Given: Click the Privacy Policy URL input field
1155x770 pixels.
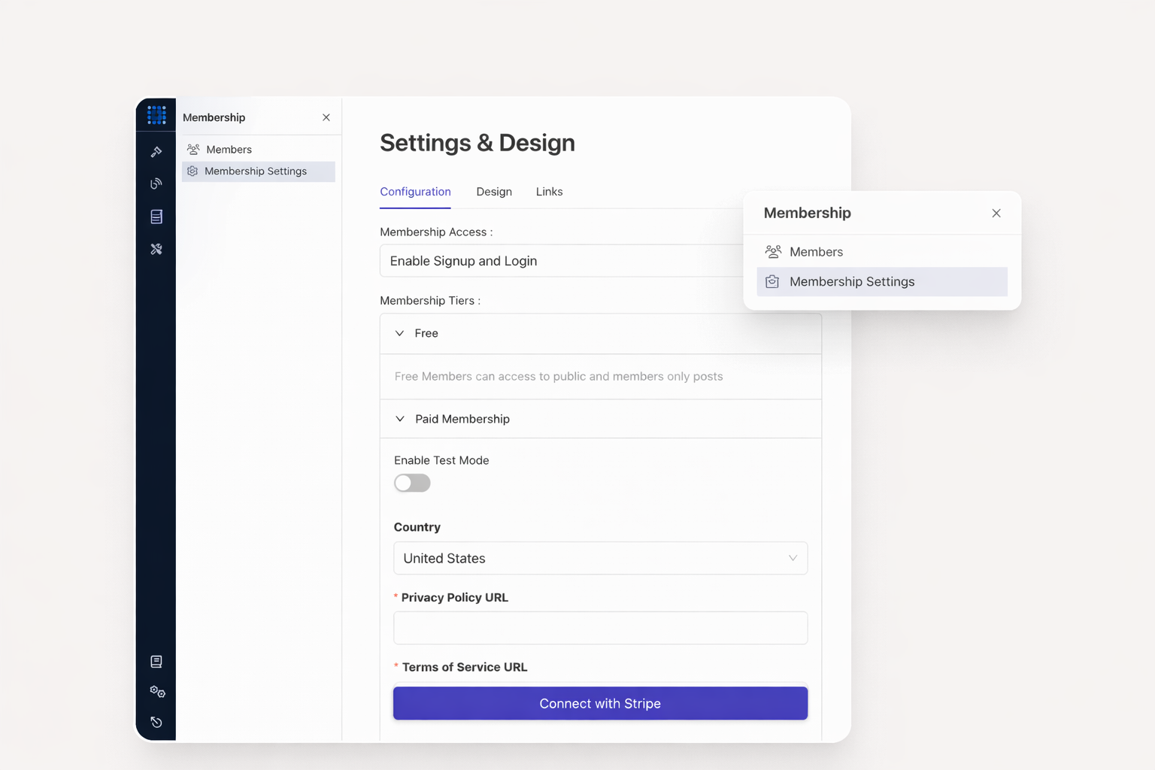Looking at the screenshot, I should pyautogui.click(x=600, y=628).
